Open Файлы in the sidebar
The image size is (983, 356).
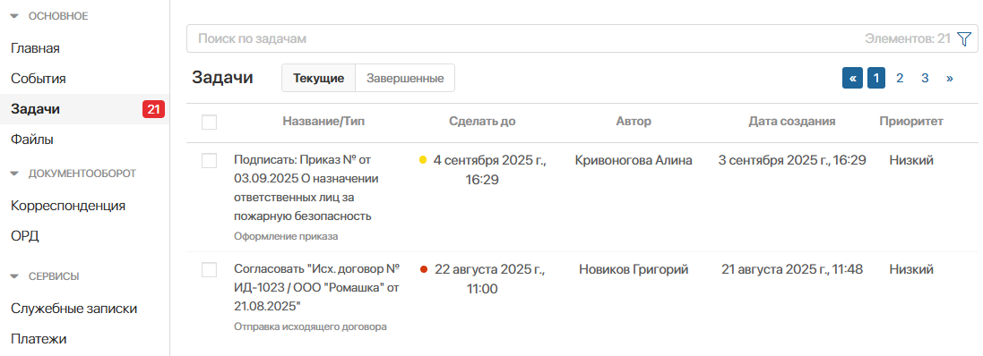coord(32,140)
